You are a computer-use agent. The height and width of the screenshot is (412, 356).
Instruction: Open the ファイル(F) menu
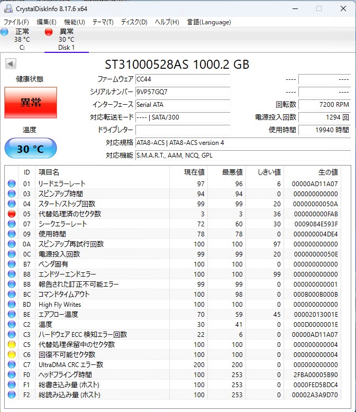(x=16, y=22)
